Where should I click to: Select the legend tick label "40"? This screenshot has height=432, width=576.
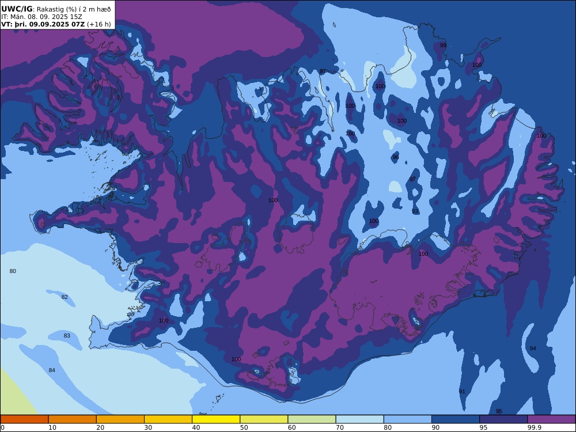tap(196, 427)
